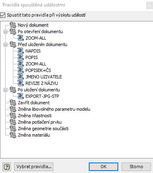This screenshot has width=153, height=173.
Task: Click the event icon beside Změna materiálu
Action: coord(13,135)
